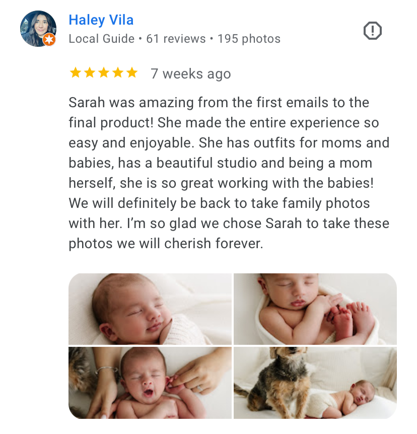Click the closing line photos we will cherish forever
The height and width of the screenshot is (434, 417).
pos(166,244)
